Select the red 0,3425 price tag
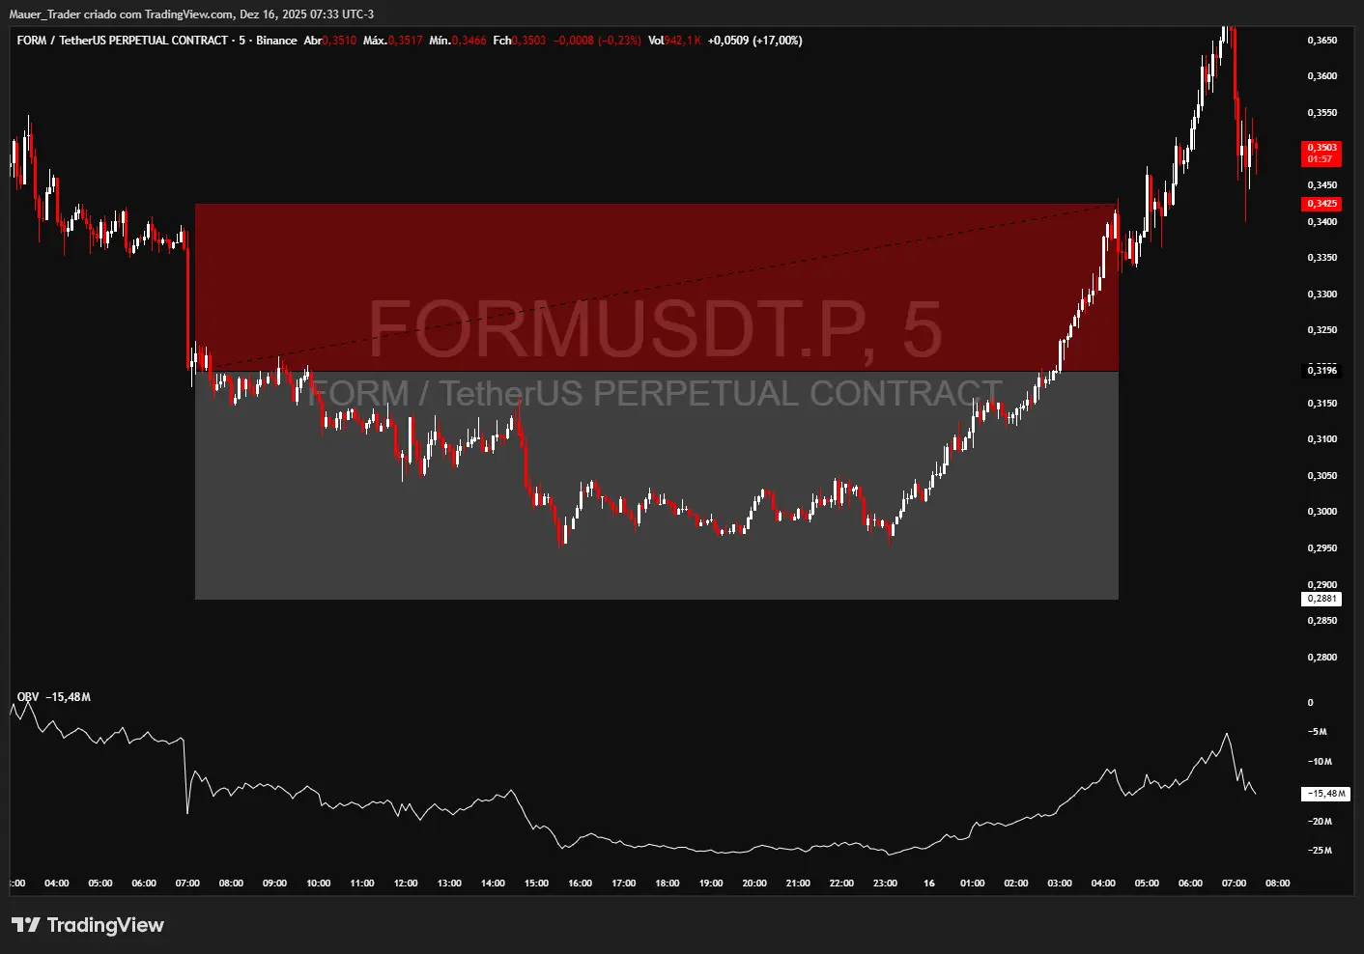Viewport: 1364px width, 954px height. click(1321, 204)
